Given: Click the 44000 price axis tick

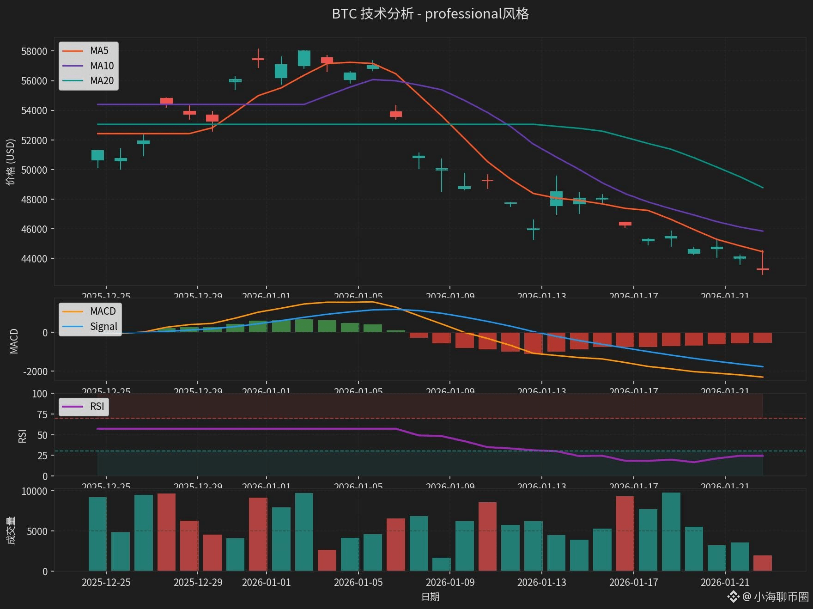Looking at the screenshot, I should pos(34,259).
